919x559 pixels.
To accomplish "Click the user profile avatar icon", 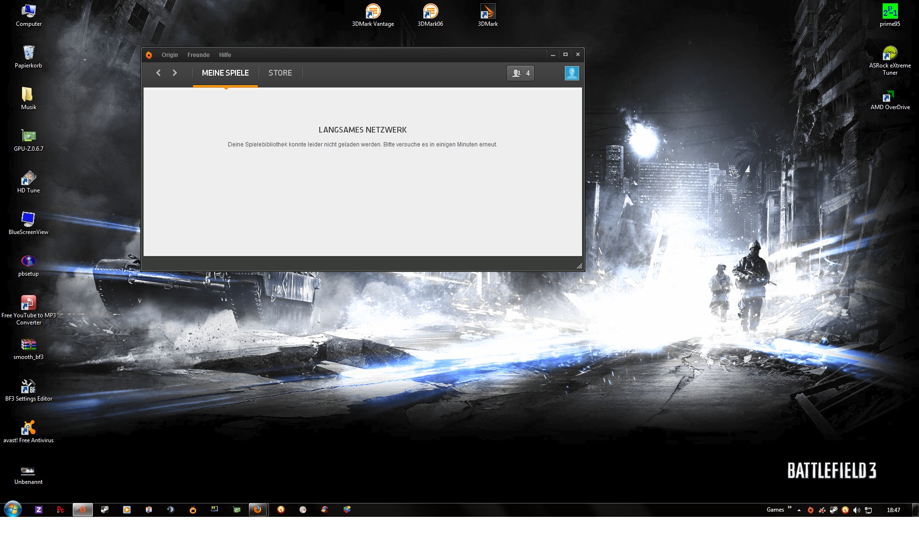I will (572, 73).
